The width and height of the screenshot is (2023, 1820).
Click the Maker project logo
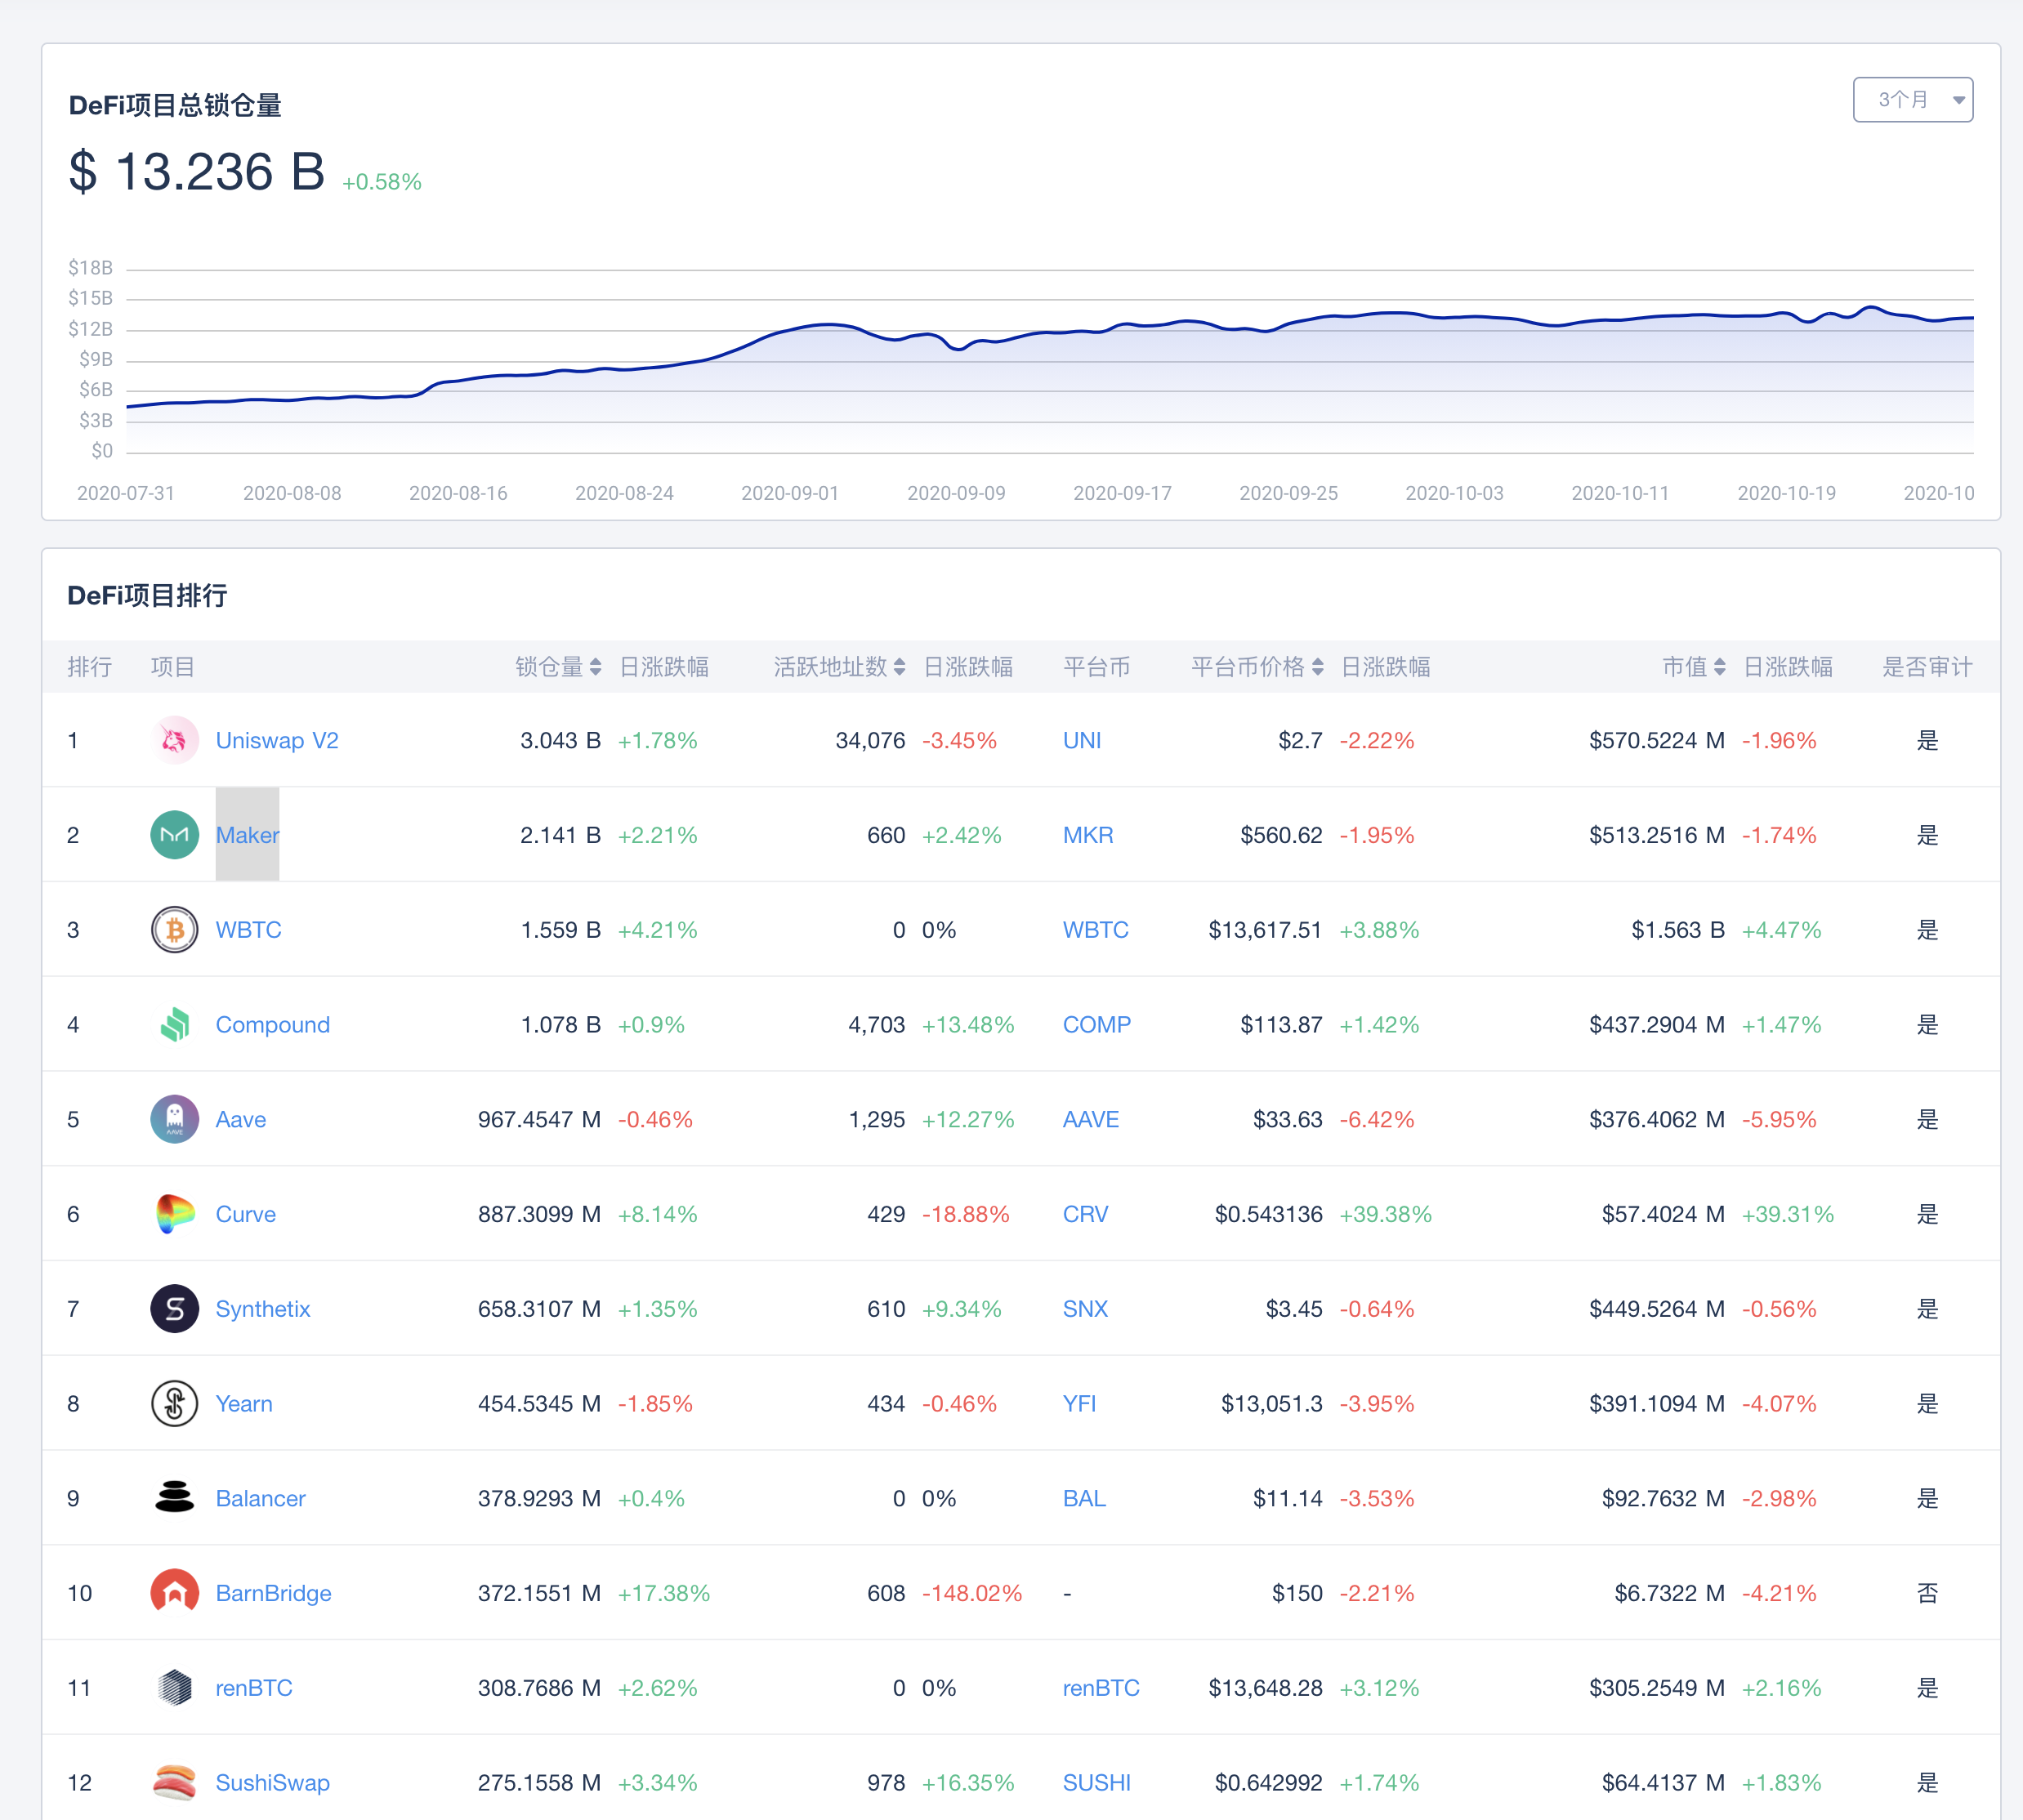pyautogui.click(x=174, y=835)
